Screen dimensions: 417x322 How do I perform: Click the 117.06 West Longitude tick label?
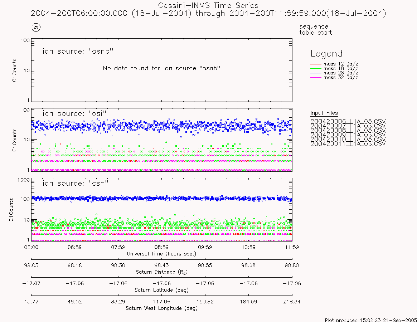tap(161, 302)
